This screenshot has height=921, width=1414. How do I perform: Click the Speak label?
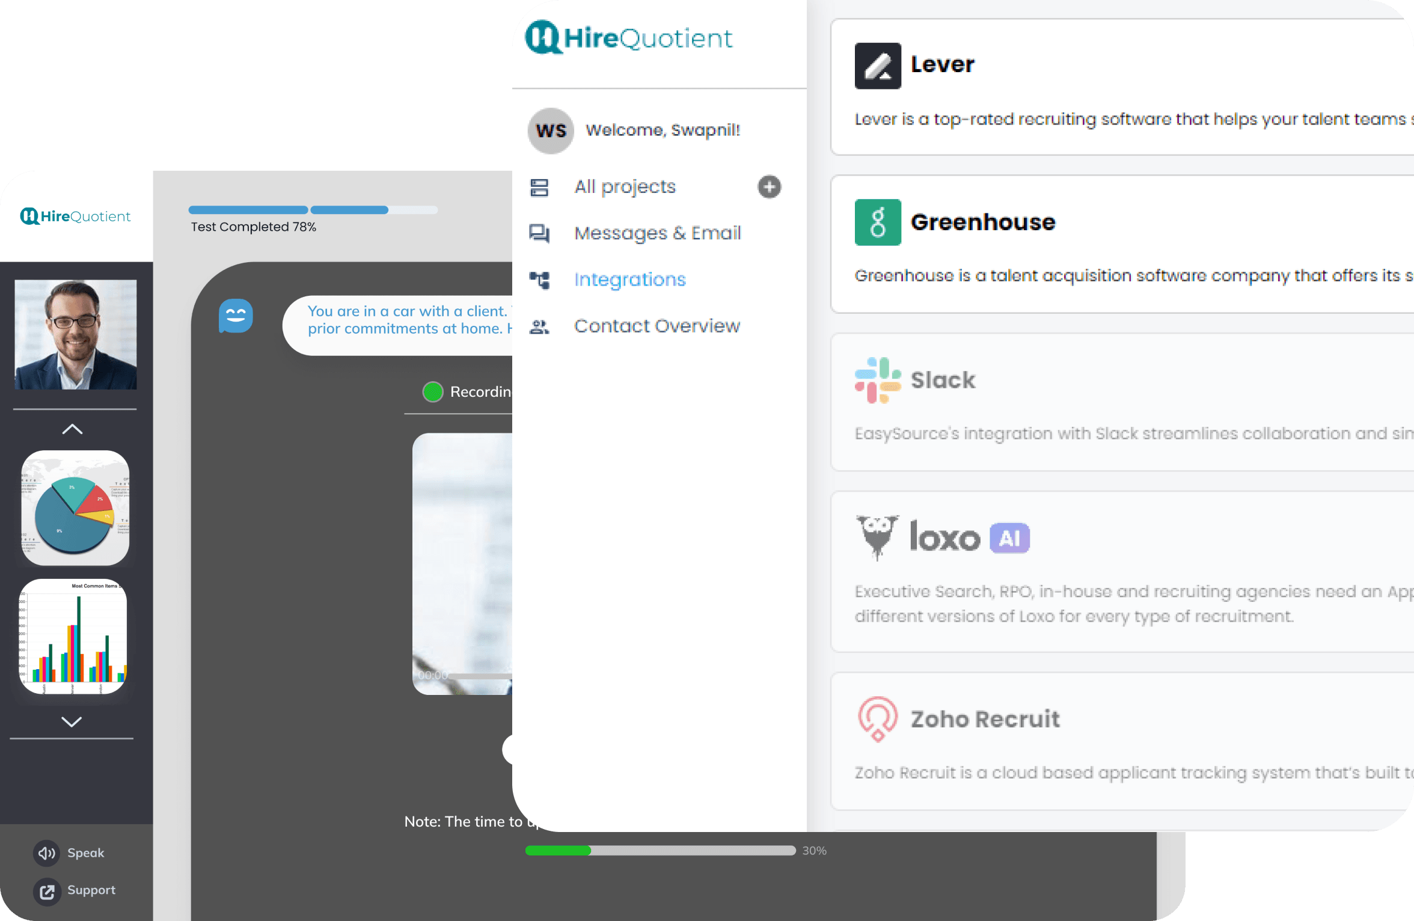point(85,853)
